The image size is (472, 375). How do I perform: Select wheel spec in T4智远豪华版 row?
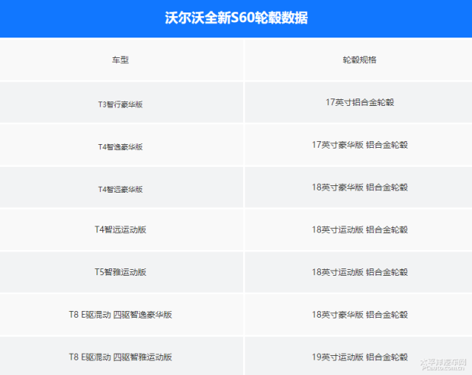[x=359, y=187]
